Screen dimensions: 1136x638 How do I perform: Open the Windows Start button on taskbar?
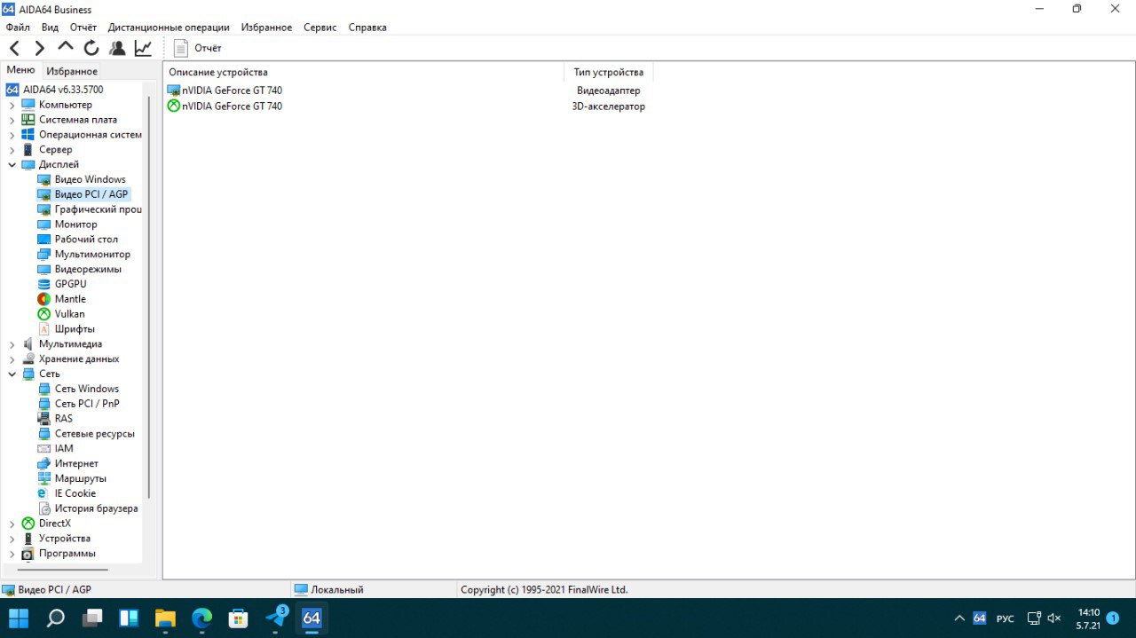point(18,618)
